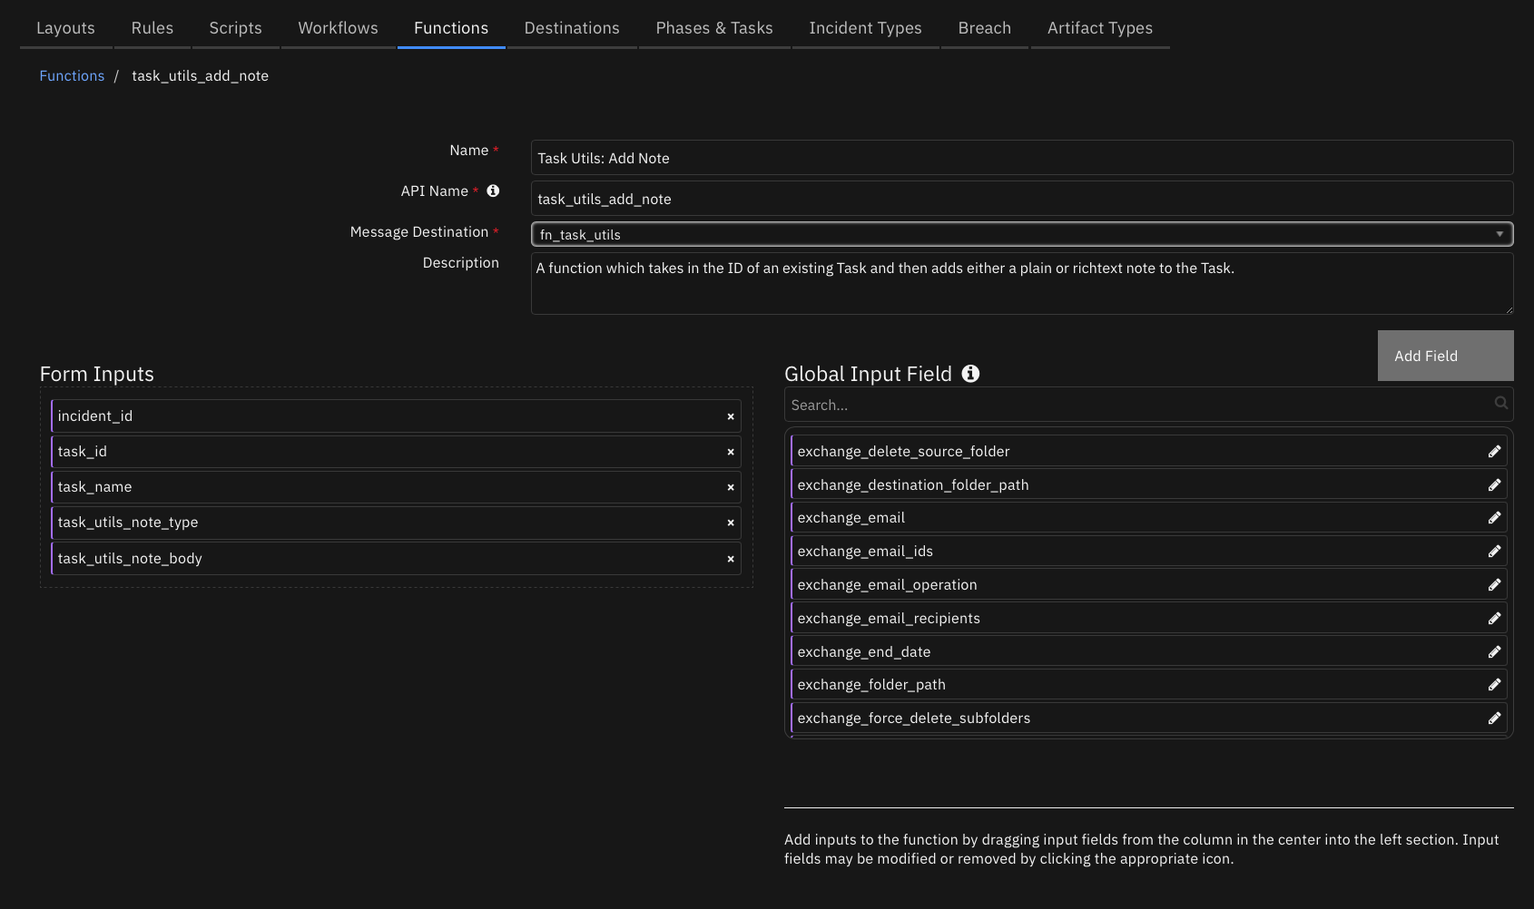Viewport: 1534px width, 909px height.
Task: Switch to Scripts tab
Action: 236,28
